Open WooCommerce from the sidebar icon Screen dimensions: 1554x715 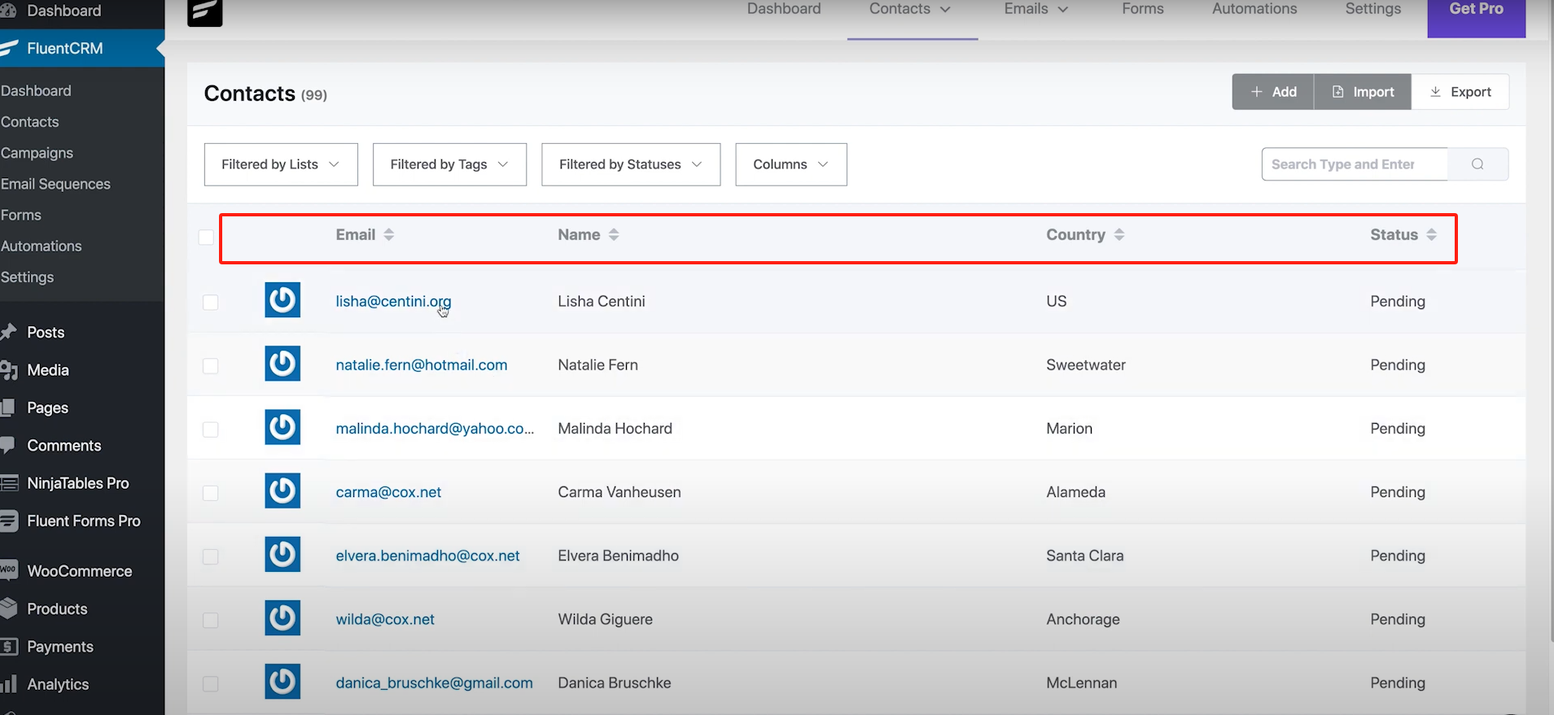click(x=8, y=570)
